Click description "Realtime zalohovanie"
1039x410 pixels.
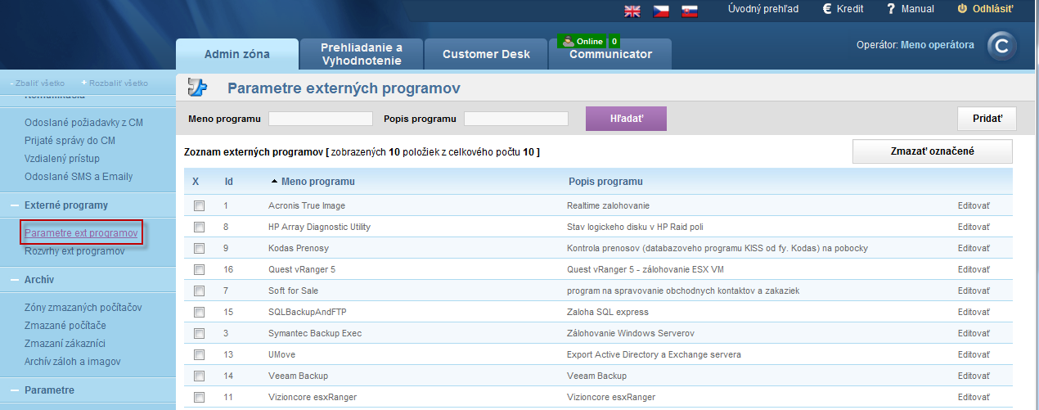click(x=608, y=205)
